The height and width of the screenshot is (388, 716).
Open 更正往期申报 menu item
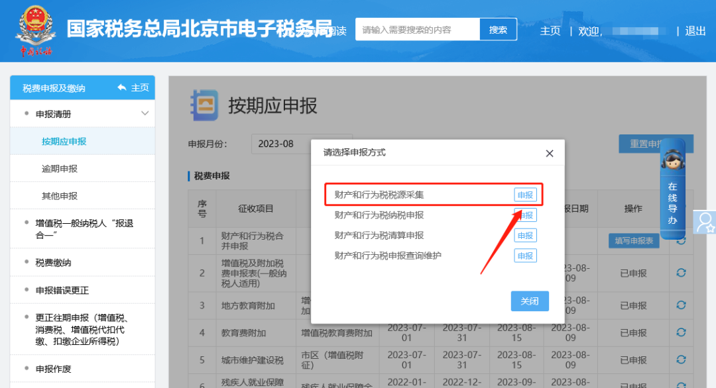(x=82, y=329)
